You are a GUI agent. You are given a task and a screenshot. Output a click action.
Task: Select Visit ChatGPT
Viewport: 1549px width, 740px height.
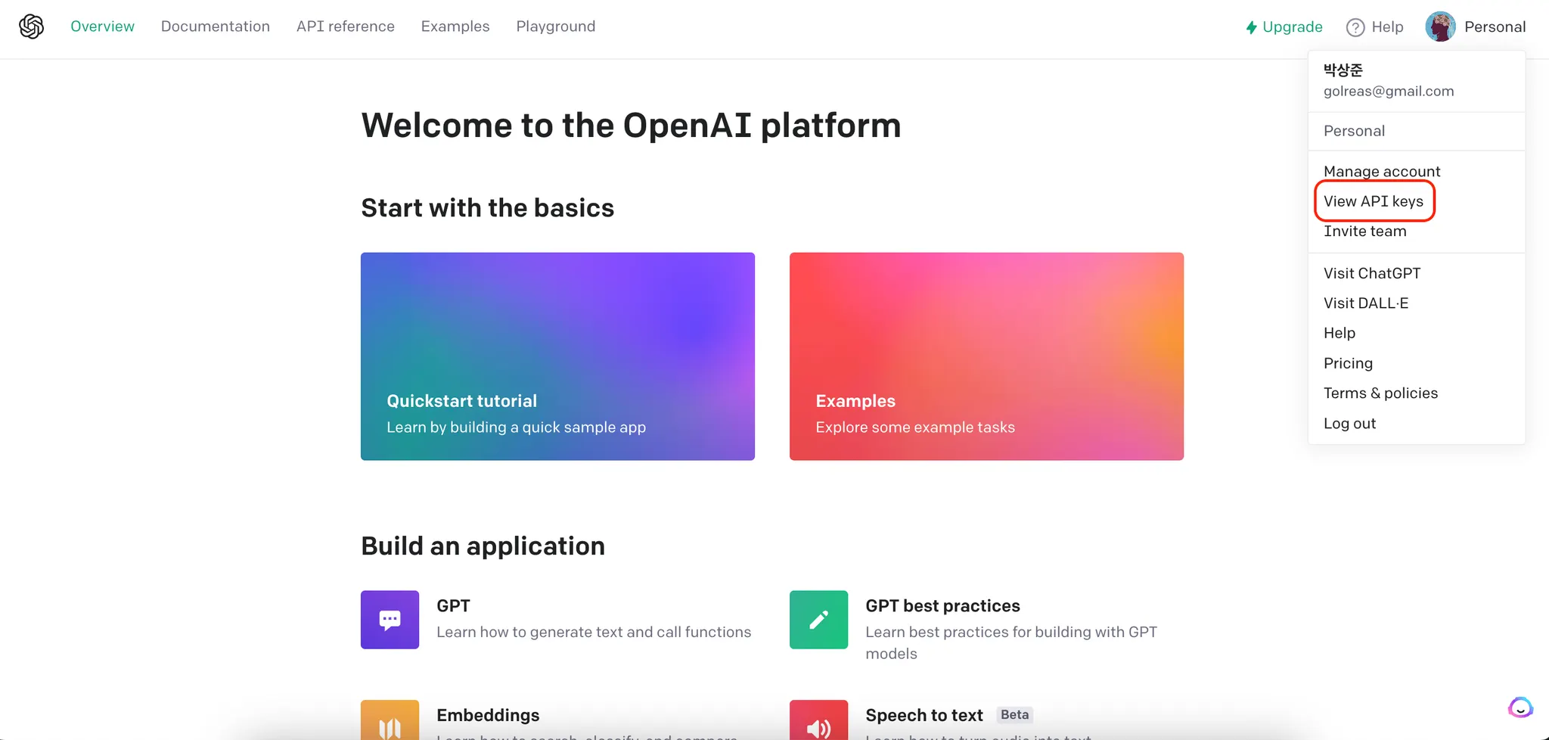pos(1372,273)
